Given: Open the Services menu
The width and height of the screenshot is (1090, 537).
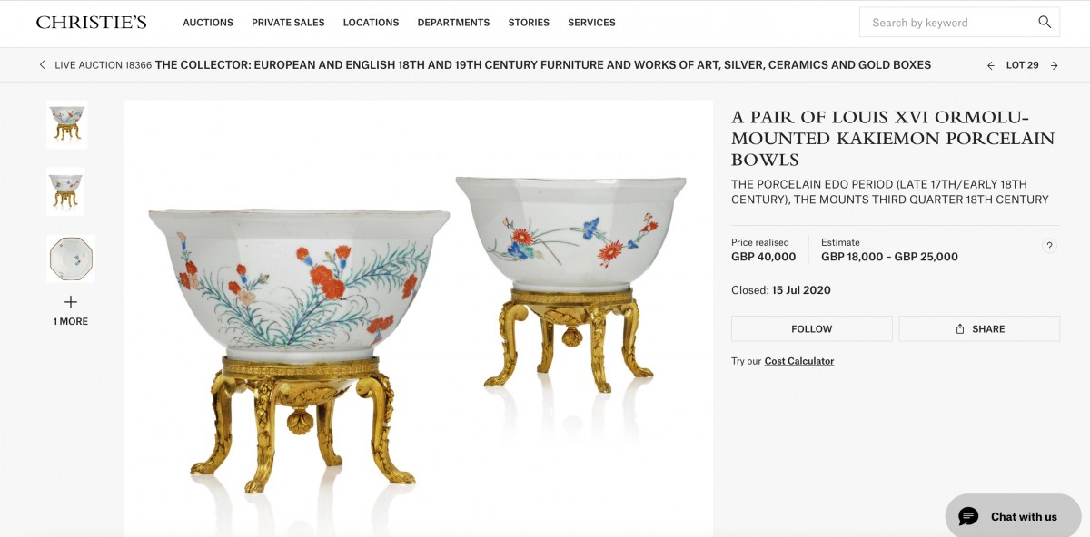Looking at the screenshot, I should pyautogui.click(x=591, y=23).
